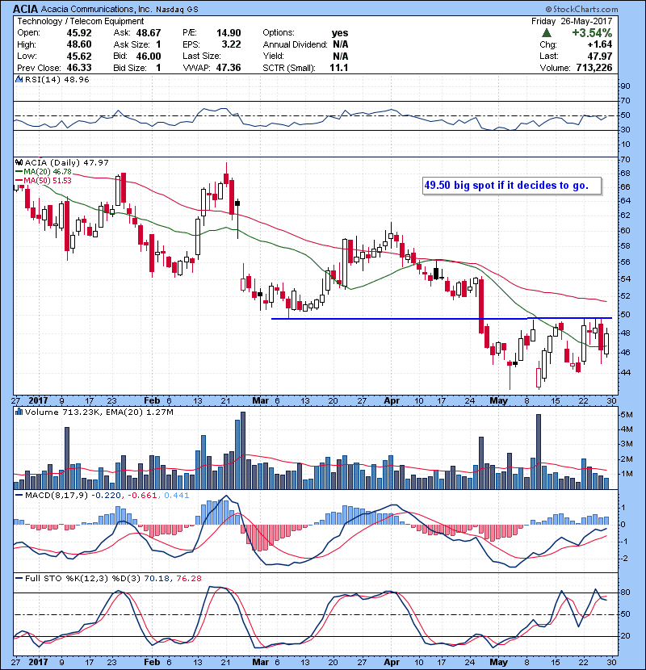Viewport: 646px width, 670px height.
Task: Click the Options value yes
Action: 340,33
